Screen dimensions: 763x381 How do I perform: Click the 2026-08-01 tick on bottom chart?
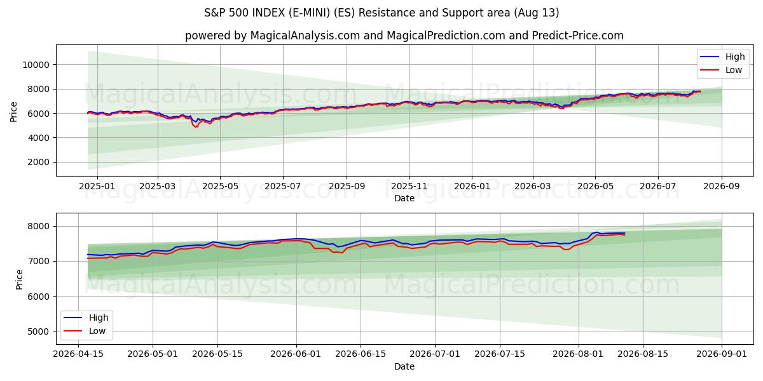pos(579,354)
